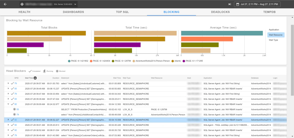Group blocking charts by Application
This screenshot has width=294, height=138.
(x=274, y=30)
